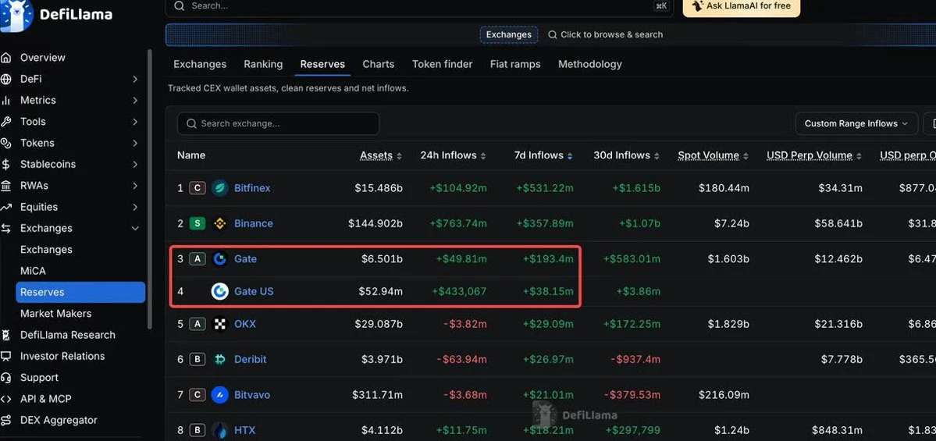Expand the Tools sidebar section chevron
Screen dimensions: 936x441
[136, 122]
